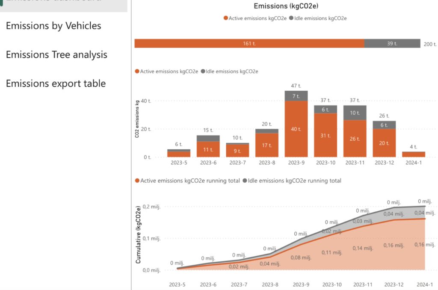The height and width of the screenshot is (290, 438).
Task: Open Emissions Tree analysis page
Action: coord(56,55)
